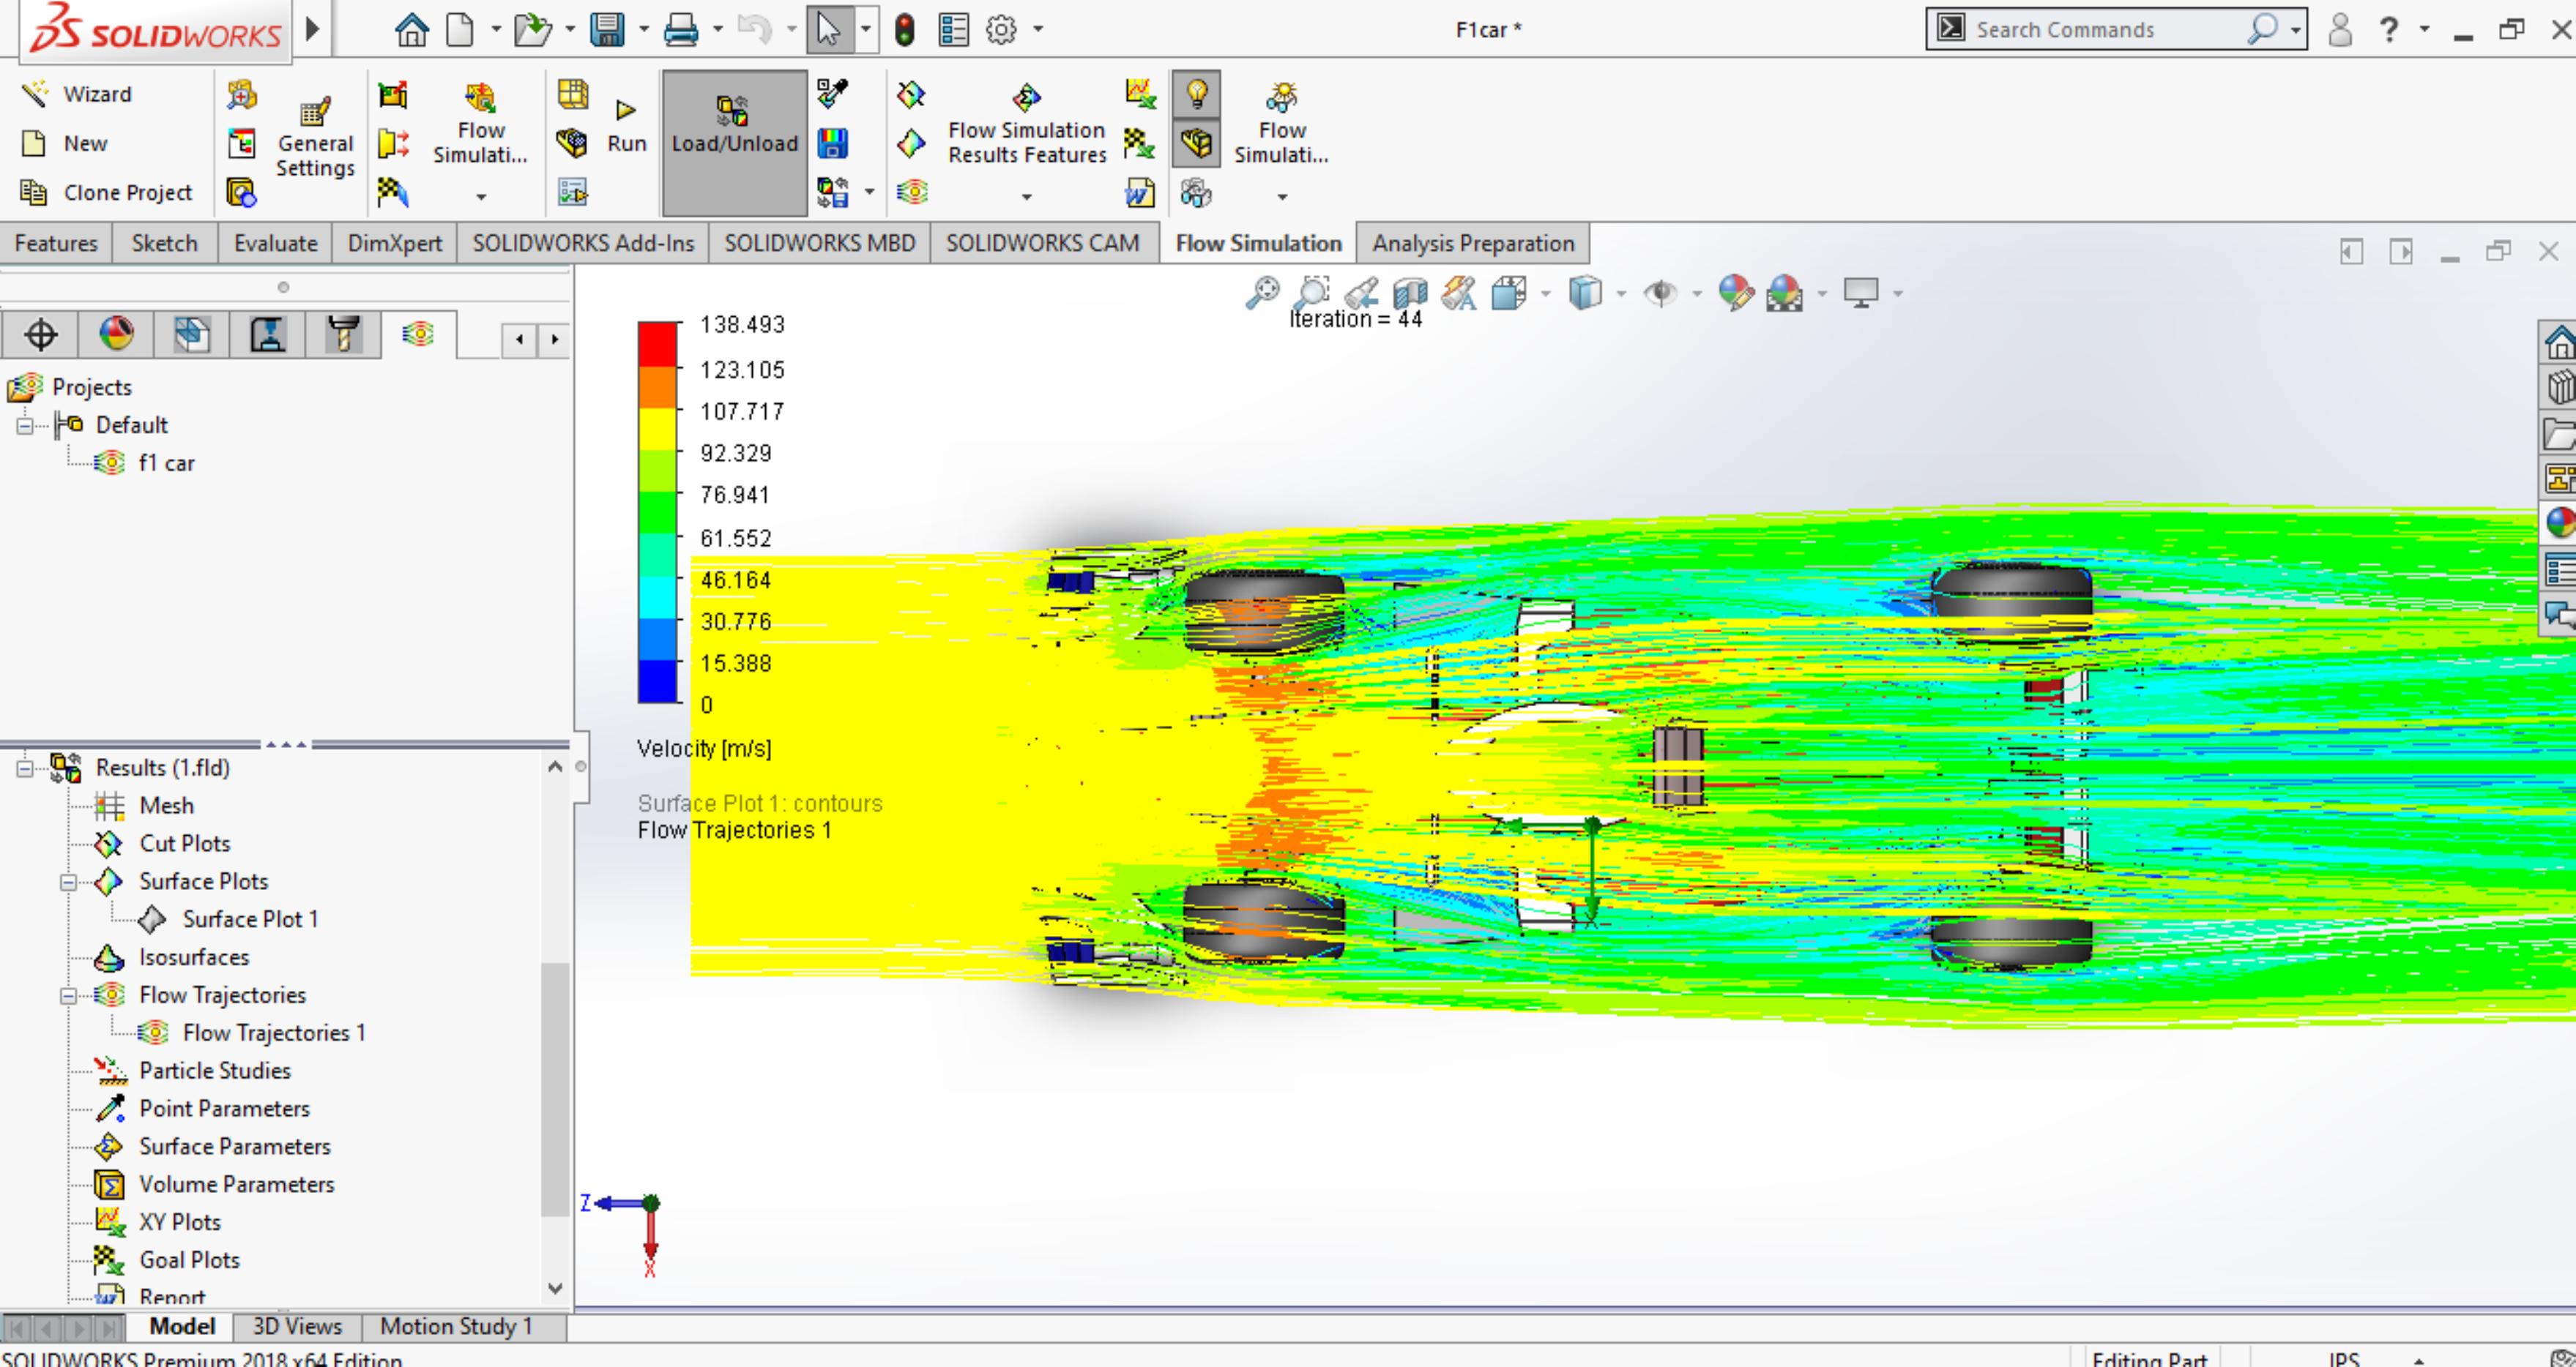Click the Run solver icon
Image resolution: width=2576 pixels, height=1367 pixels.
pyautogui.click(x=626, y=126)
